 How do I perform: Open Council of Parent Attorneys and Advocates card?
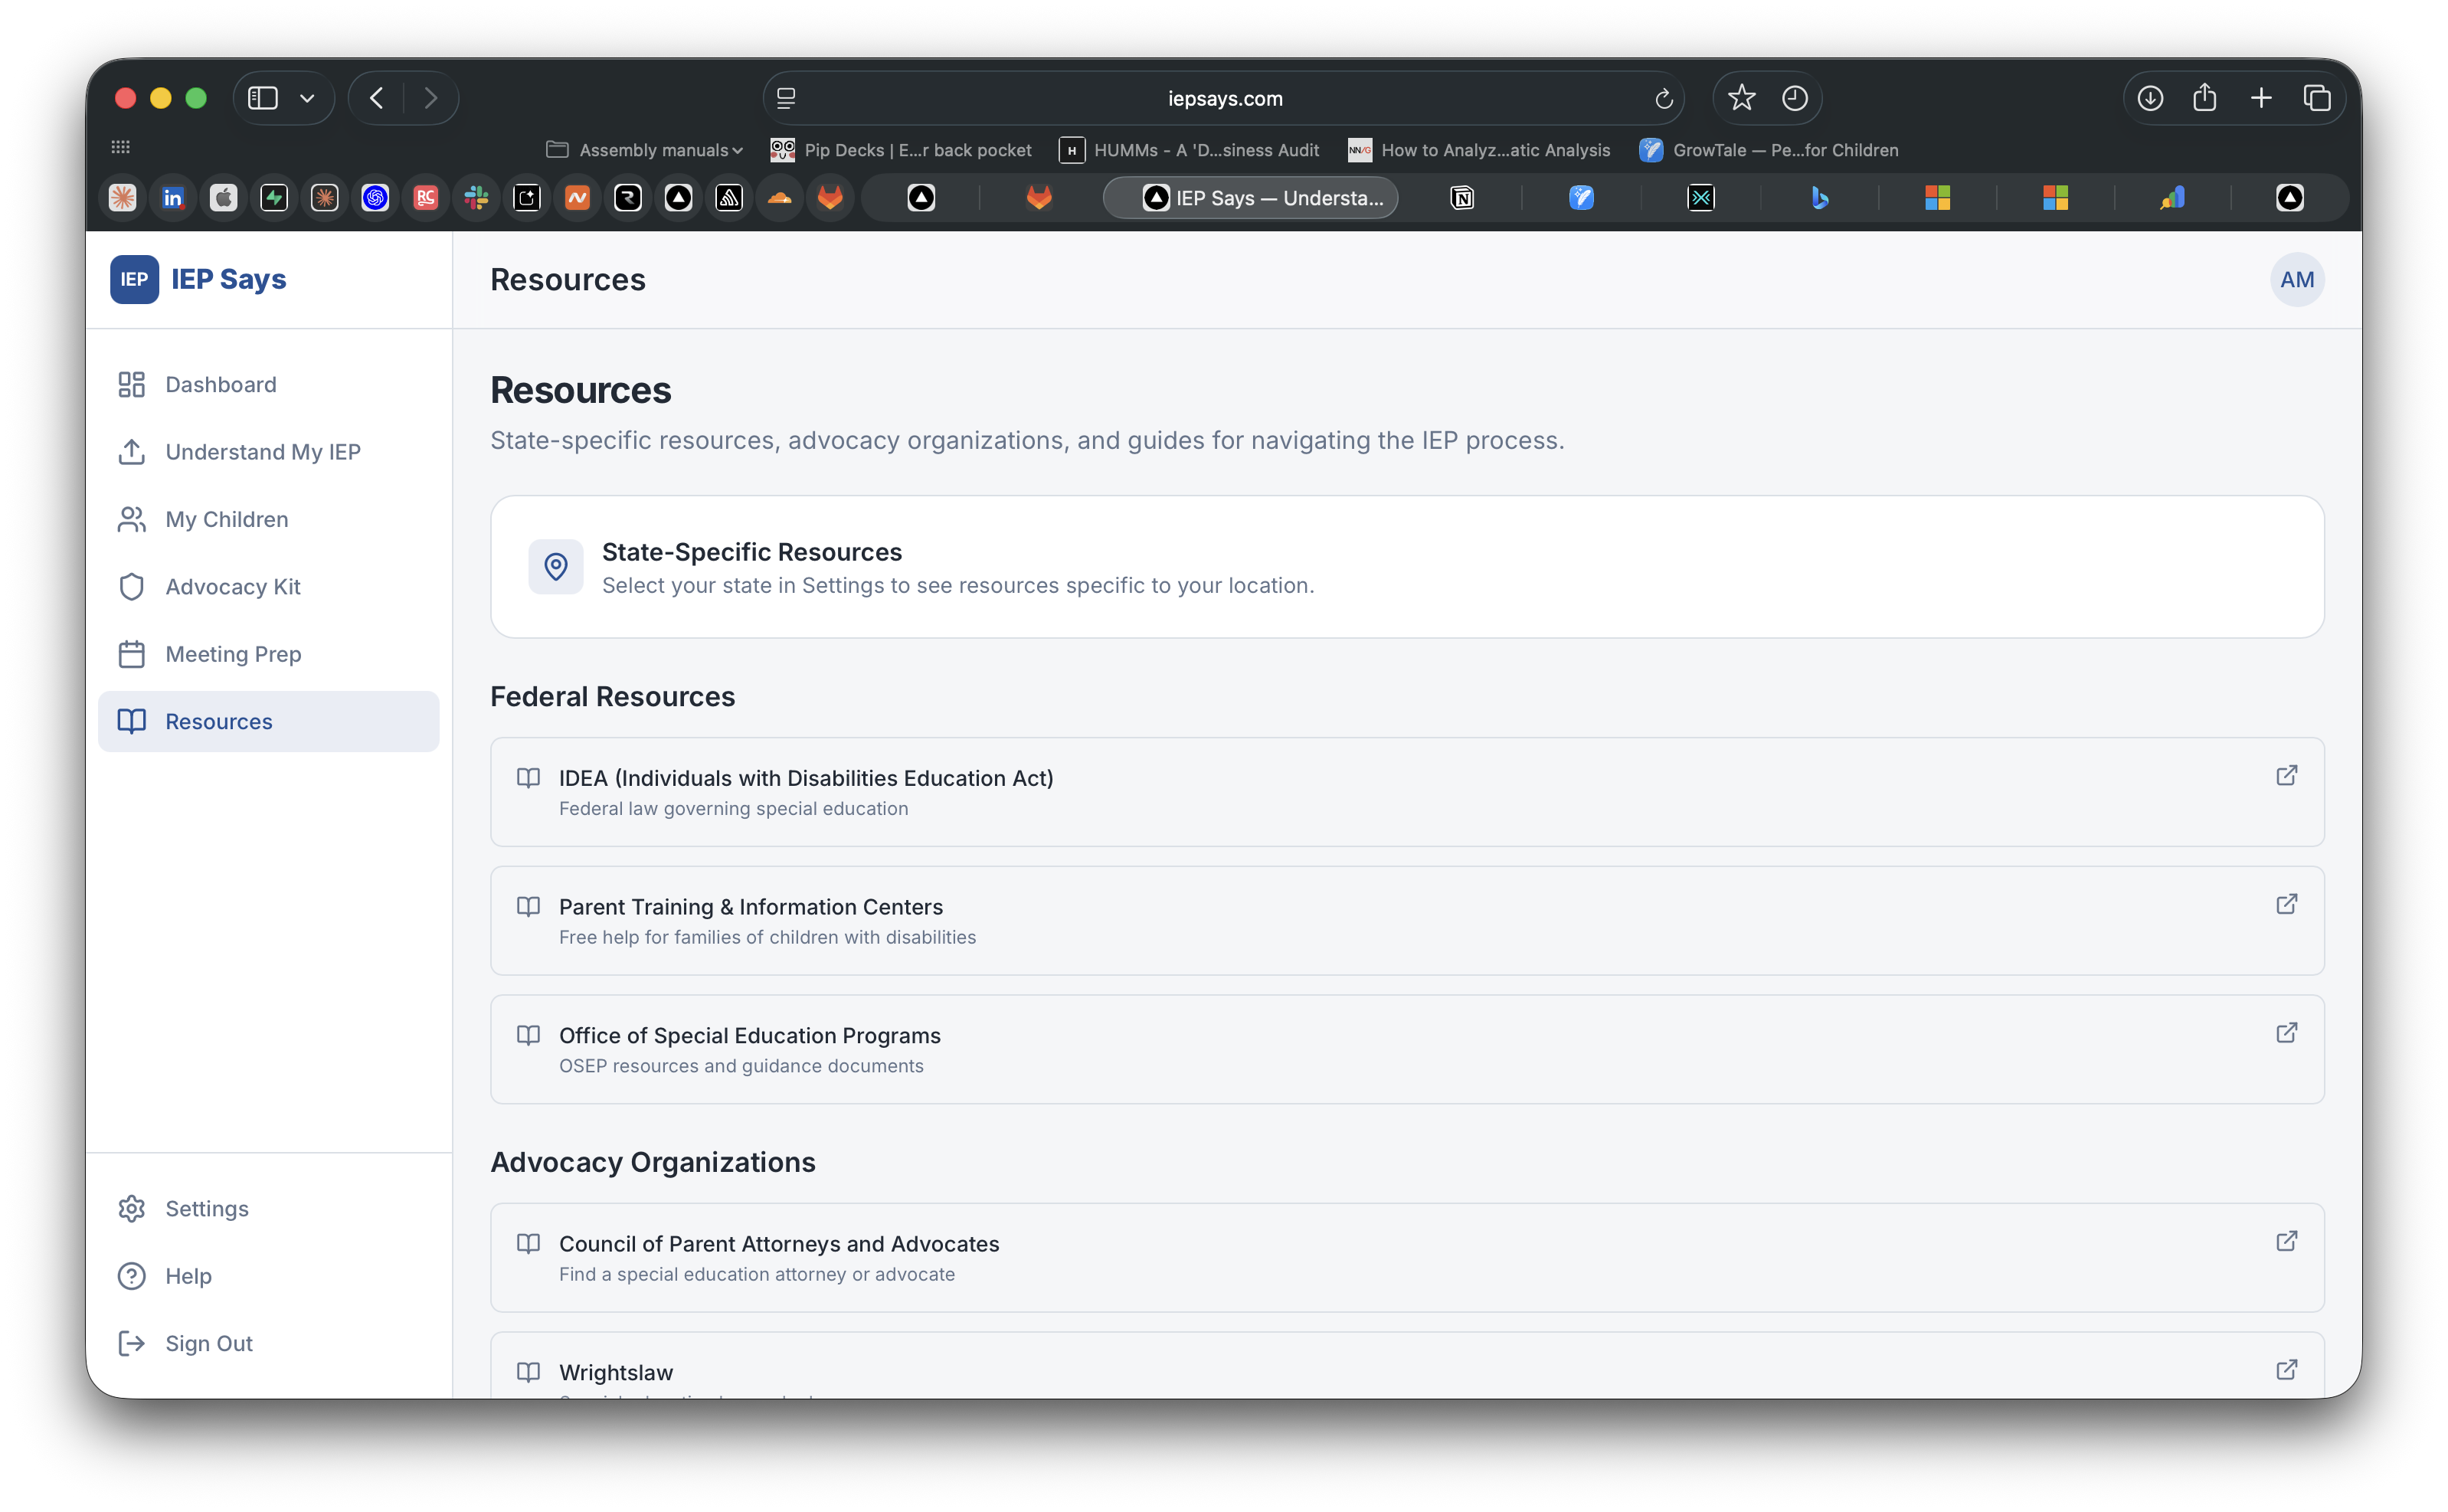tap(778, 1244)
